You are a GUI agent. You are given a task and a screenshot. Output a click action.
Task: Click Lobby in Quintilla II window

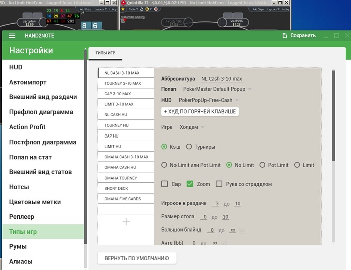pyautogui.click(x=285, y=9)
